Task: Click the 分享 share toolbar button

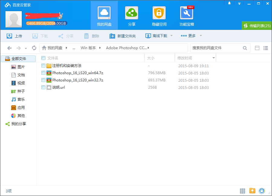Action: pyautogui.click(x=66, y=36)
